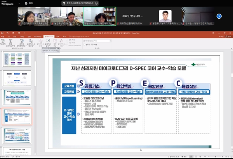233x159 pixels.
Task: Start show from current slide (현재 슬라이드부터)
Action: (x=10, y=43)
